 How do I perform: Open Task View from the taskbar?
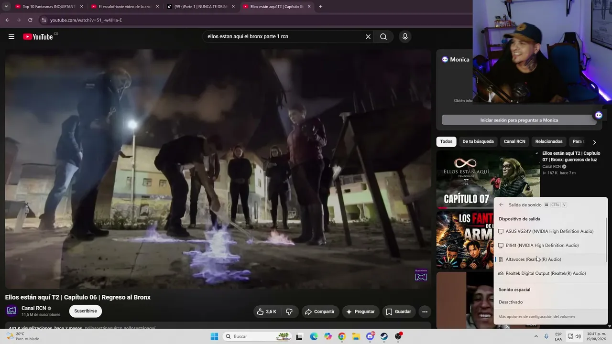click(299, 336)
